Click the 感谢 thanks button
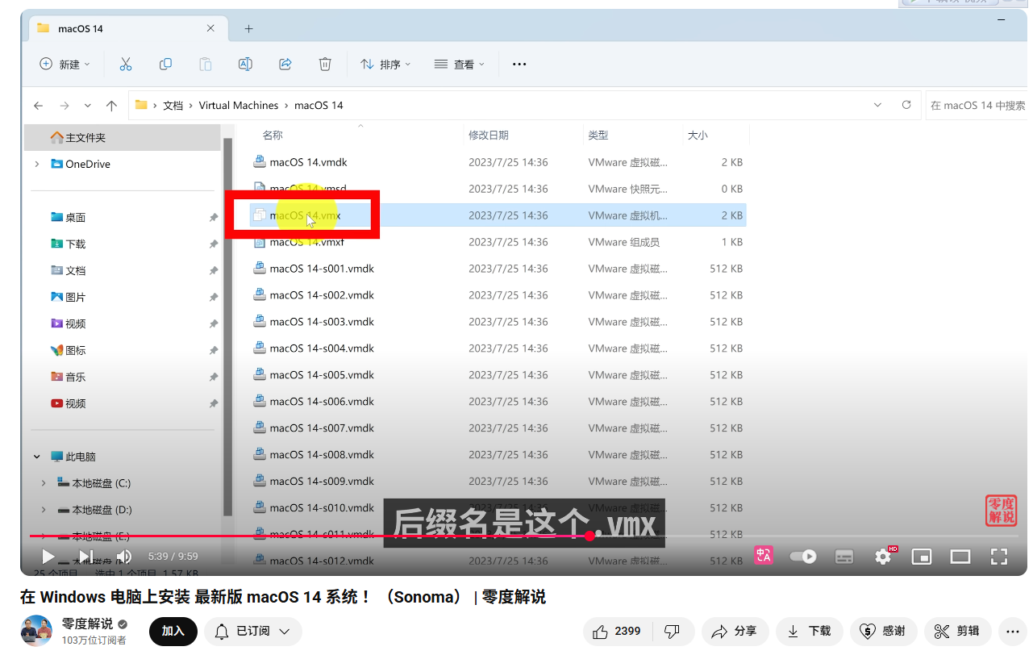The width and height of the screenshot is (1033, 655). [883, 631]
